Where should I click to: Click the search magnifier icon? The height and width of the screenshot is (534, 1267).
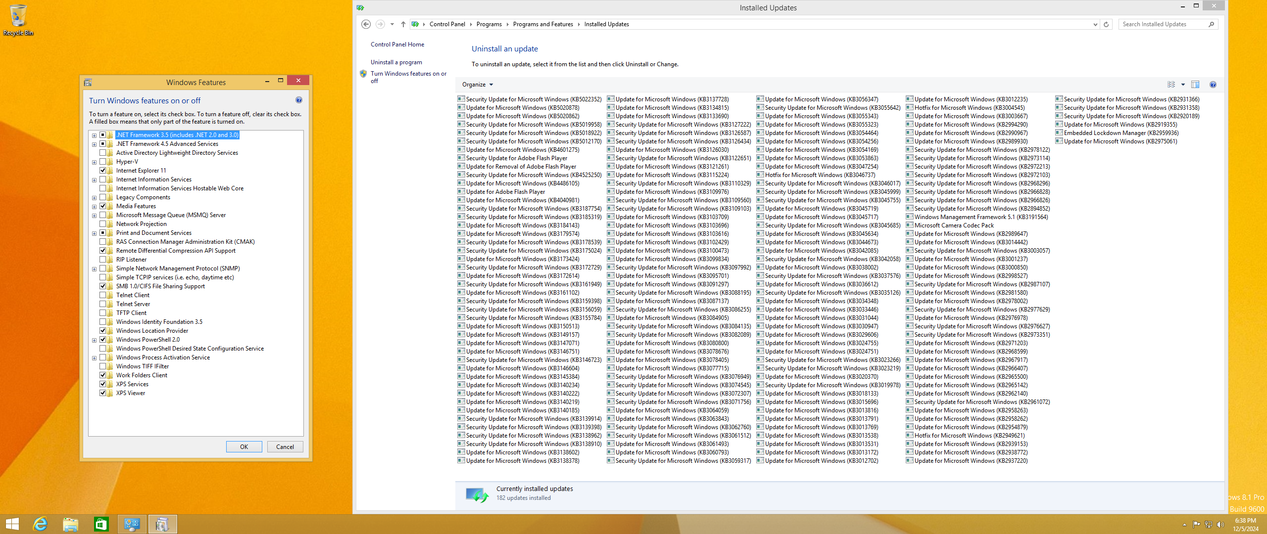pos(1211,24)
